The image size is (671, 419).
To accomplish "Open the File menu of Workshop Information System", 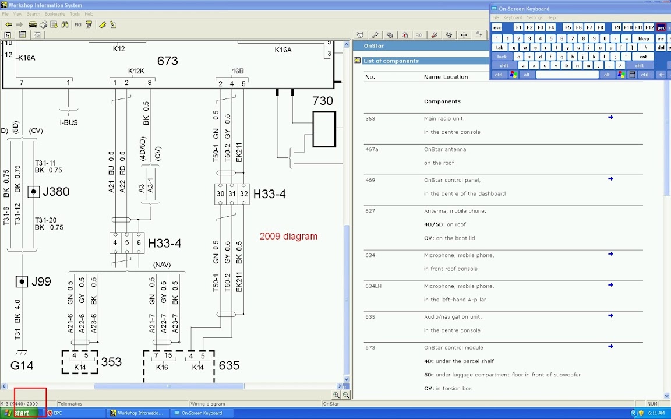I will (x=5, y=14).
